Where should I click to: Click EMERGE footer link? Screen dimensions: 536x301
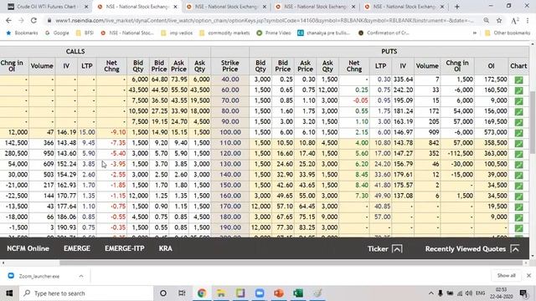click(x=77, y=248)
